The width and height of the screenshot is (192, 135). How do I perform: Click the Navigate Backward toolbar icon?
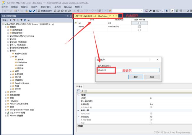(x=5, y=11)
